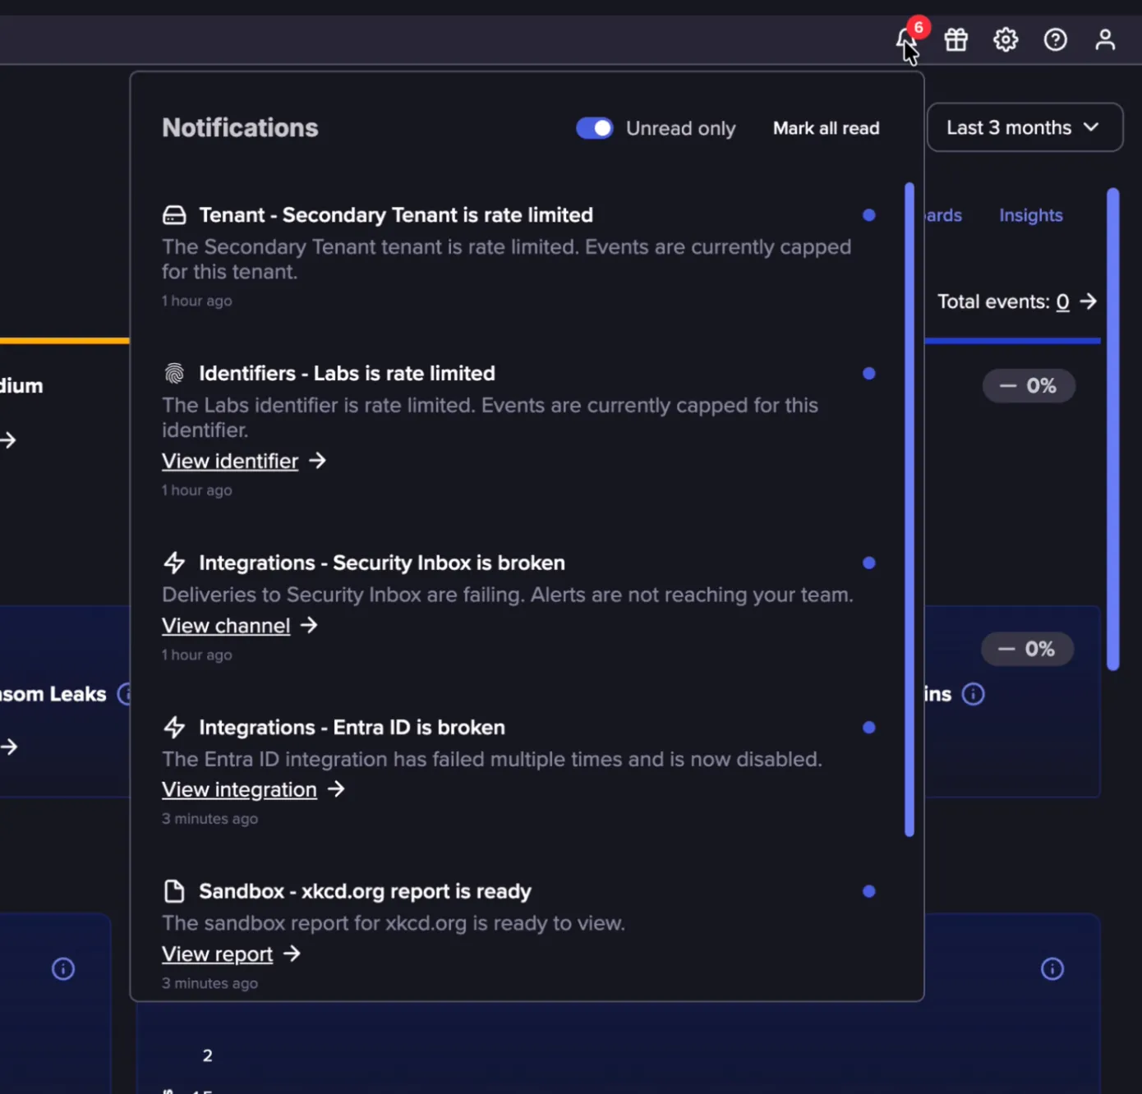The height and width of the screenshot is (1094, 1142).
Task: Follow the Total events arrow
Action: [x=1089, y=301]
